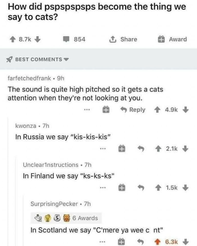Downvote the main post
Image resolution: width=197 pixels, height=246 pixels.
point(37,39)
